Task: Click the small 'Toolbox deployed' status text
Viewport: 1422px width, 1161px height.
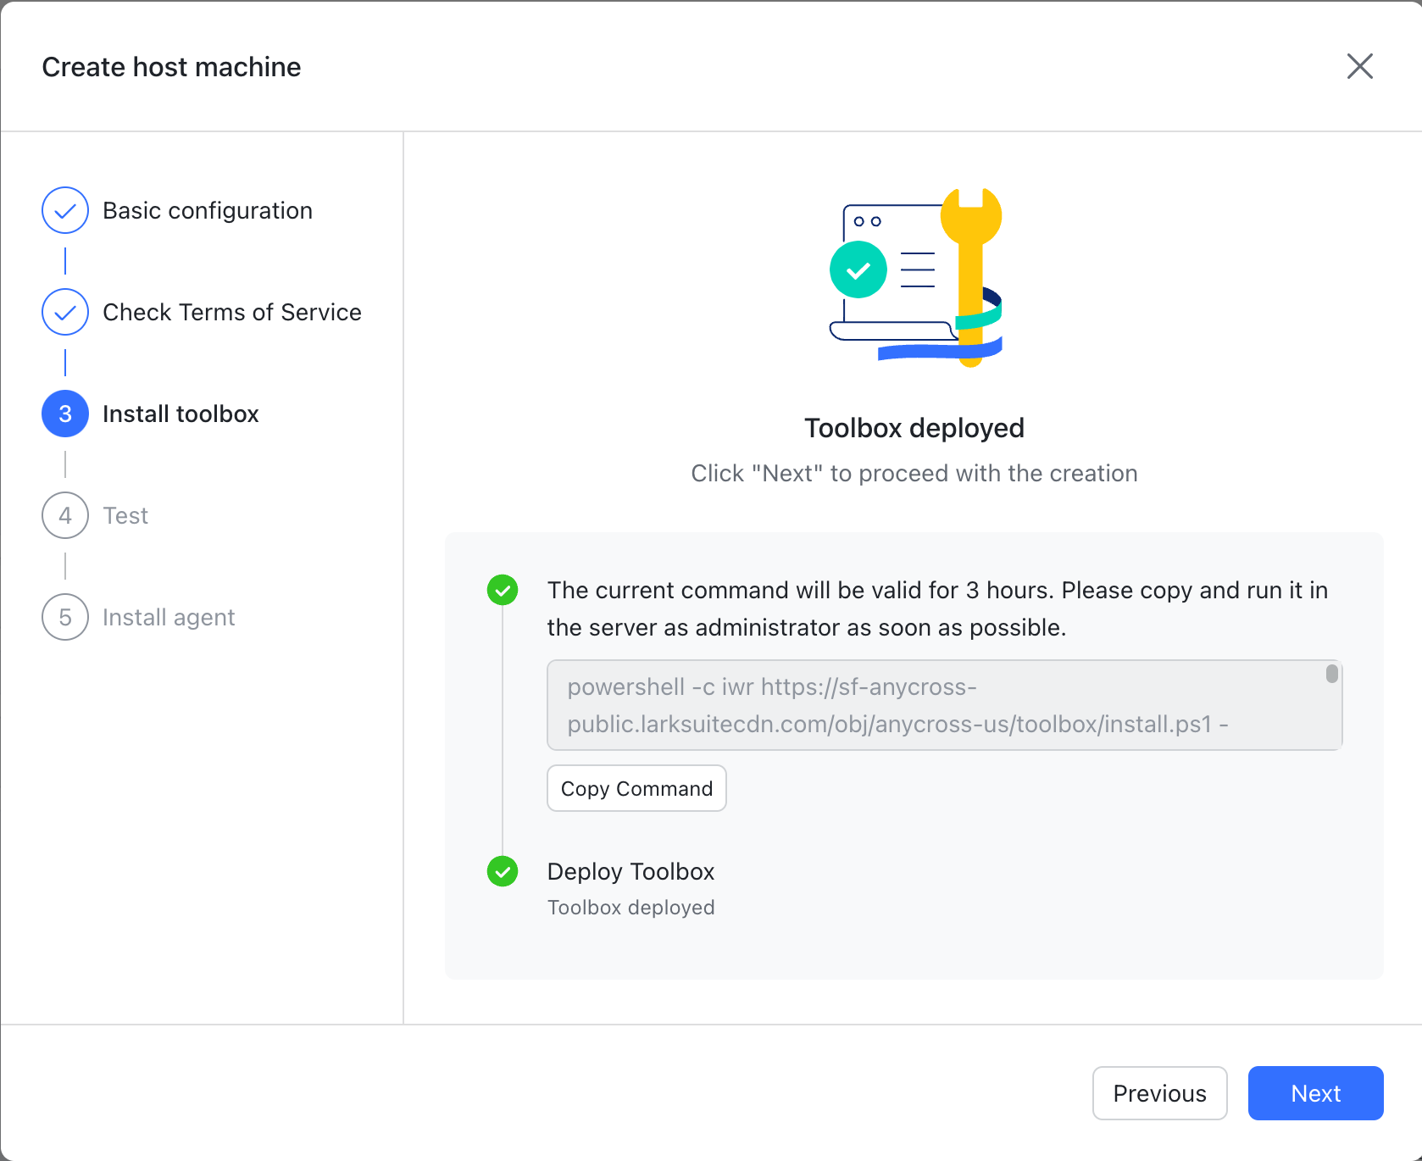Action: pyautogui.click(x=631, y=908)
